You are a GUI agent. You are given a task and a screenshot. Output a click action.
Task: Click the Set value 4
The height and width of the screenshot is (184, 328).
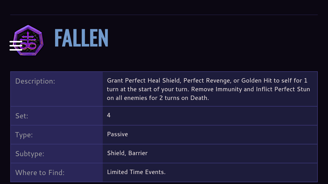tap(109, 115)
